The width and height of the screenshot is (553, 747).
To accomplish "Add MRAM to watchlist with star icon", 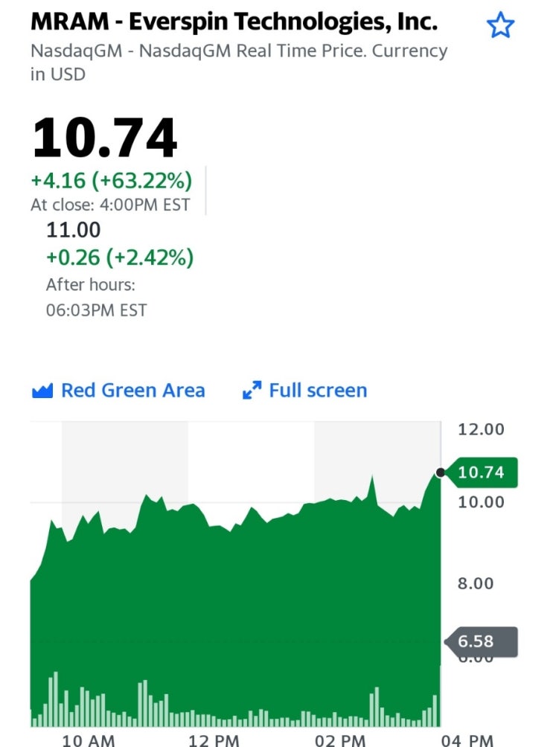I will (500, 25).
